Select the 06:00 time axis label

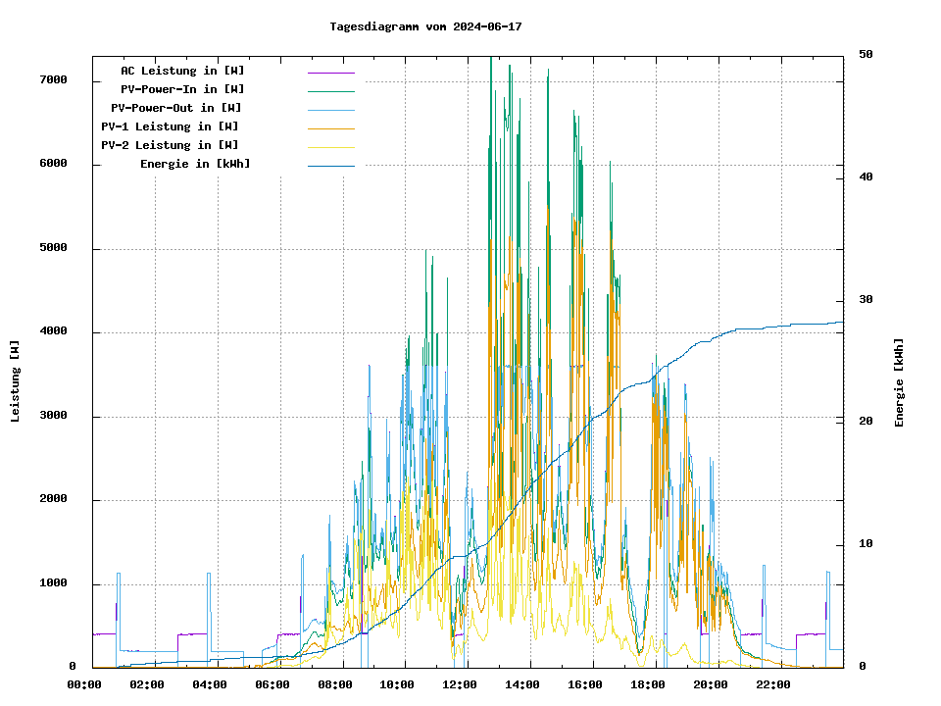click(x=272, y=684)
